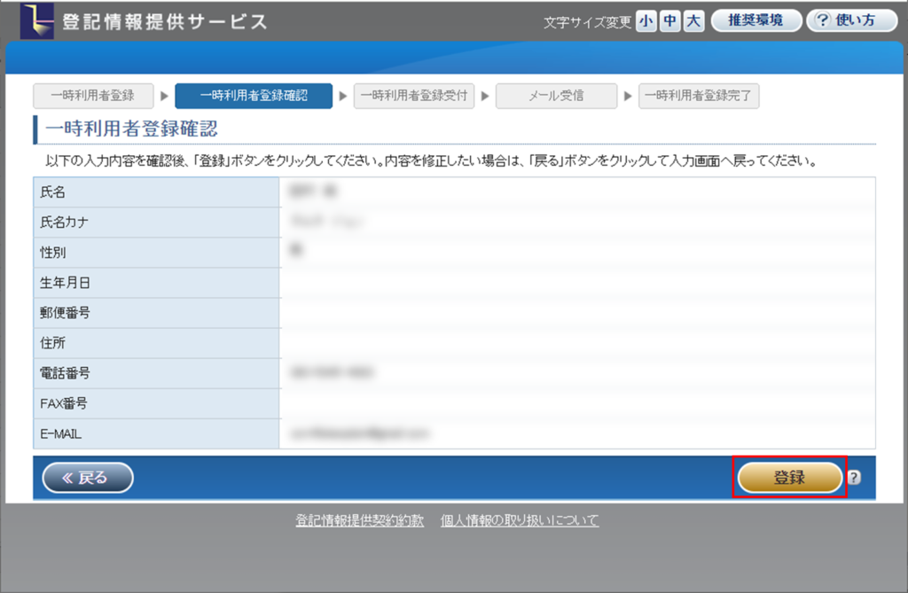This screenshot has width=908, height=593.
Task: Select the highlighted 一時利用者登録確認 step
Action: tap(254, 96)
